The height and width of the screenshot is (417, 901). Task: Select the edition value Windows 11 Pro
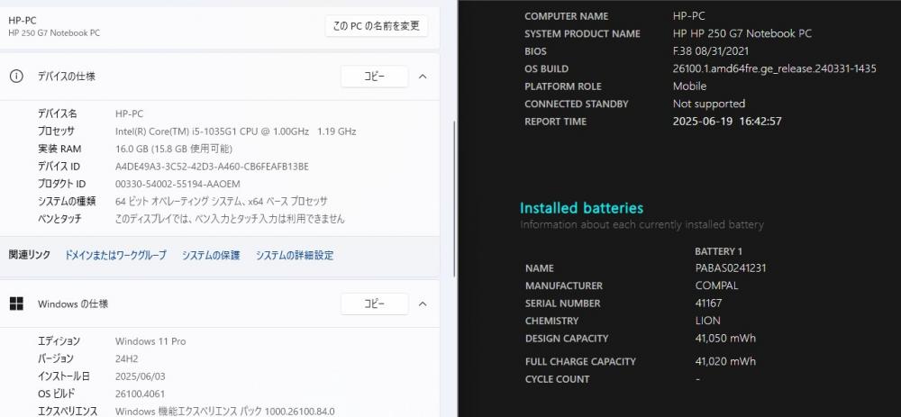(150, 341)
